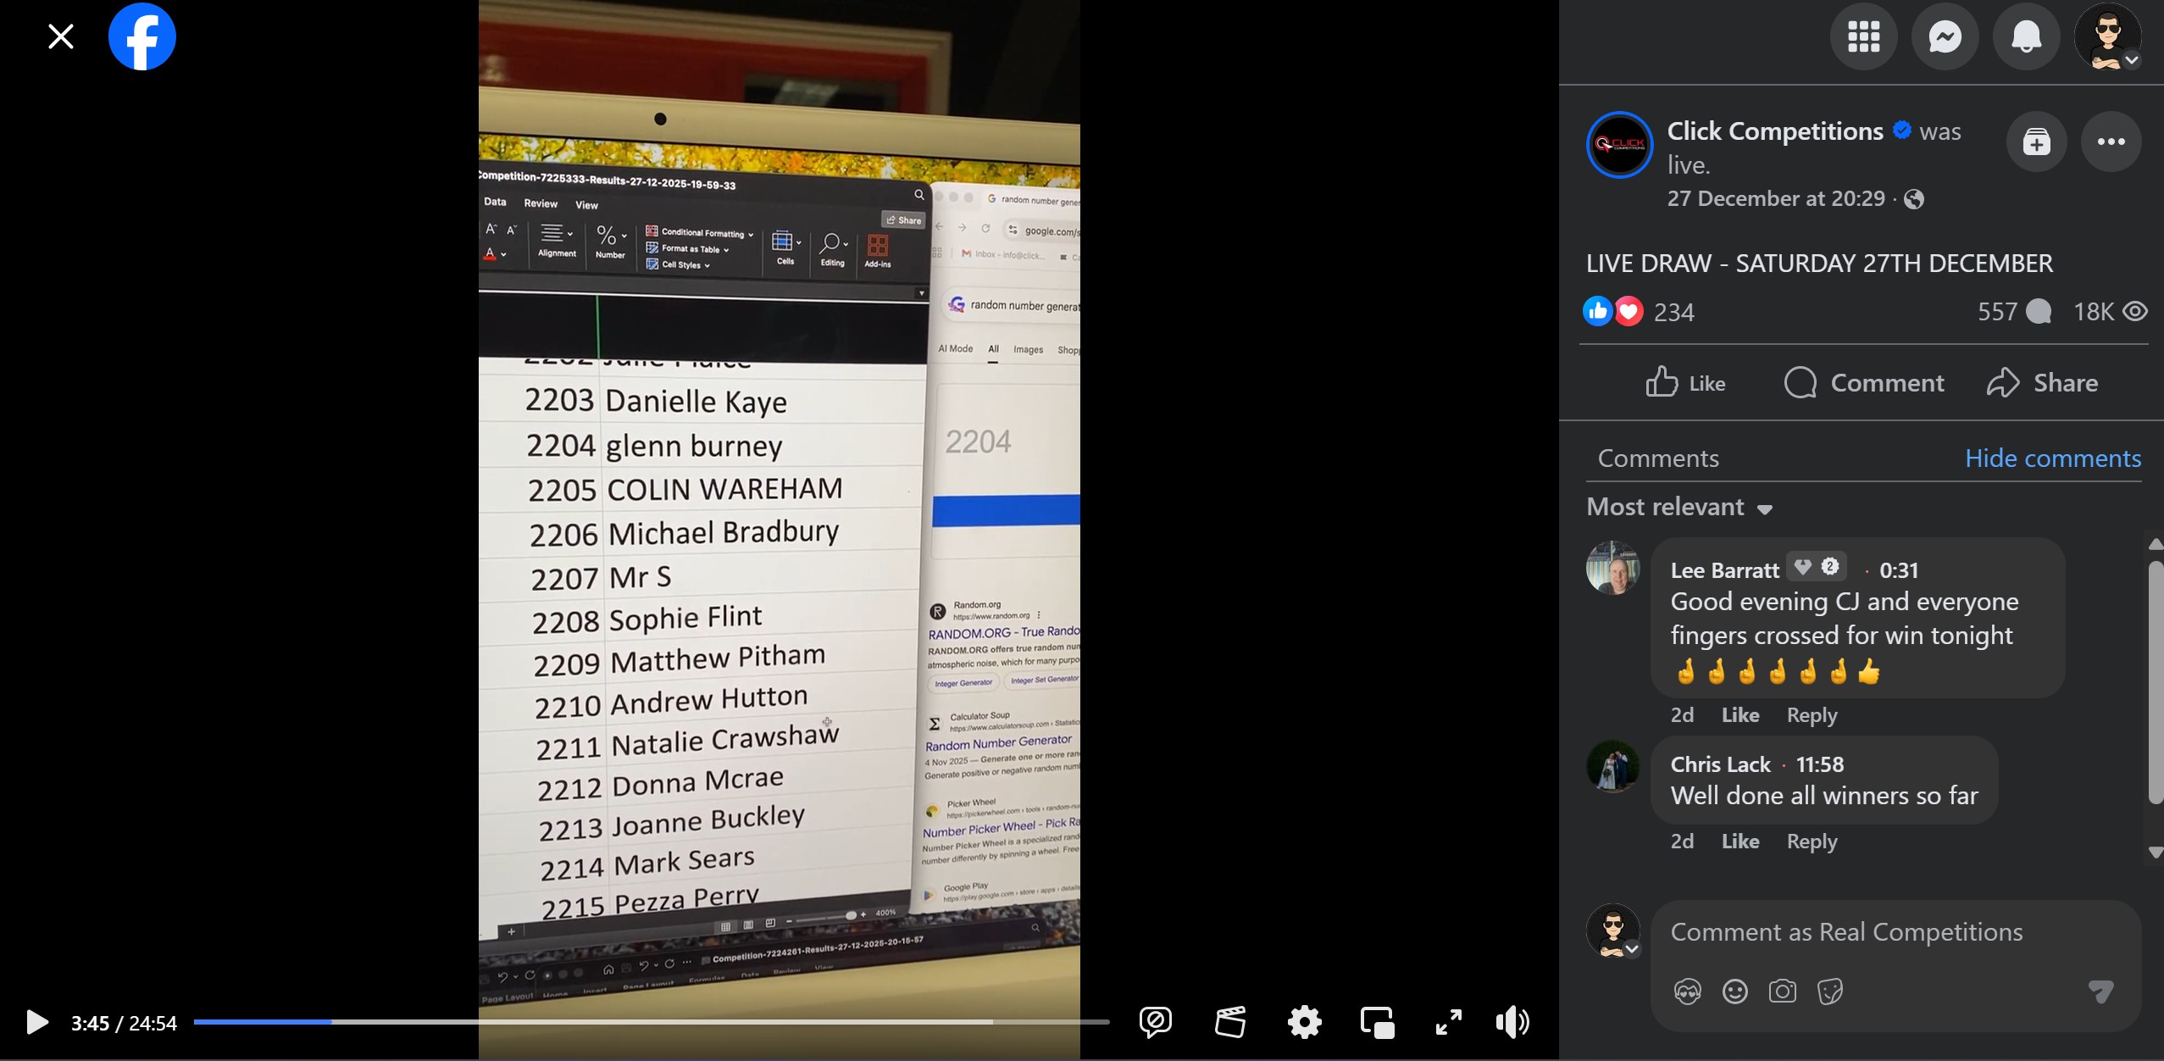Save the video with bookmark icon
Screen dimensions: 2164x1061
2036,142
